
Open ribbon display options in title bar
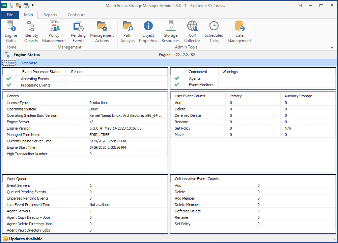pos(300,6)
